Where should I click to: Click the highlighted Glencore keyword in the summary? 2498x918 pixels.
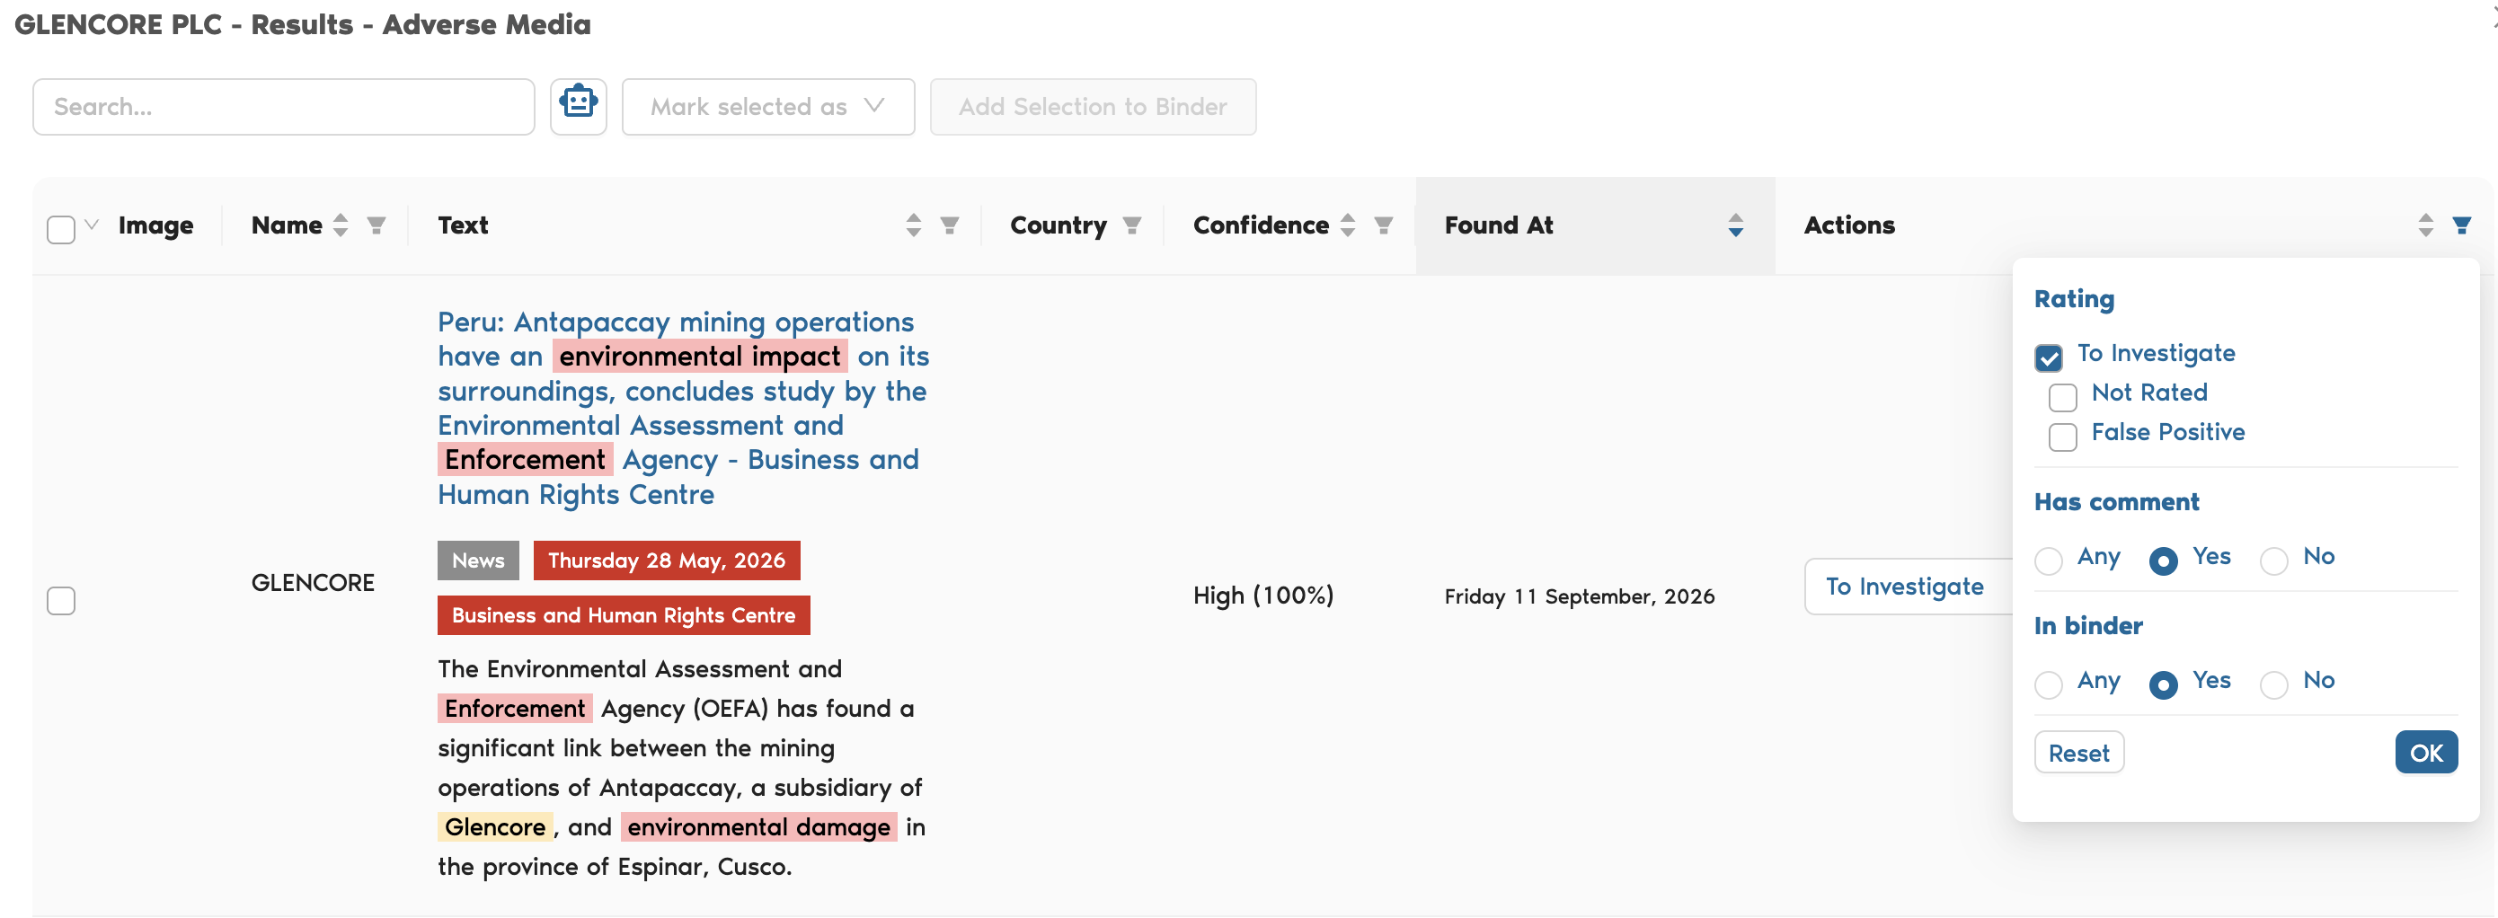pyautogui.click(x=495, y=827)
